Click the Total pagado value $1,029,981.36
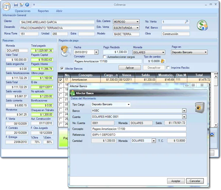221x190 pixels. [x=42, y=51]
